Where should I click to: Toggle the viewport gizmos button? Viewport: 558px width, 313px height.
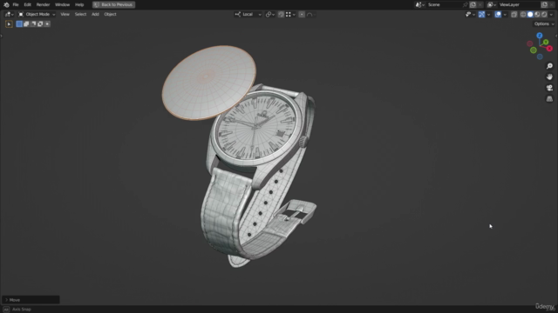(x=481, y=14)
